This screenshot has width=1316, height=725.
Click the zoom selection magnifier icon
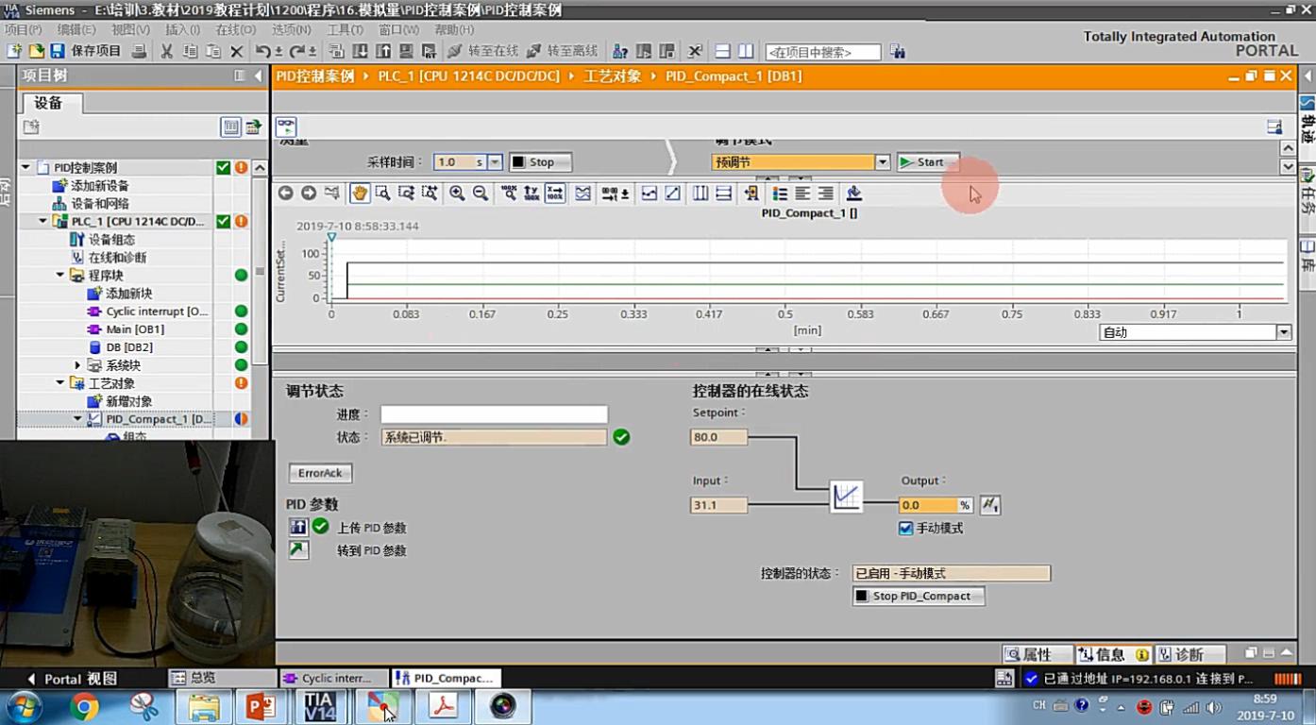[x=383, y=193]
